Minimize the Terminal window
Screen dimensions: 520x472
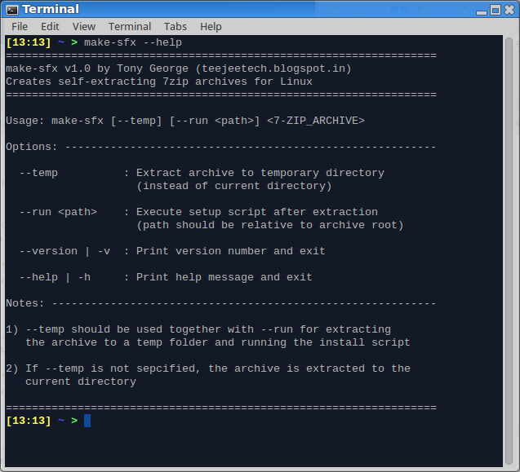coord(481,12)
